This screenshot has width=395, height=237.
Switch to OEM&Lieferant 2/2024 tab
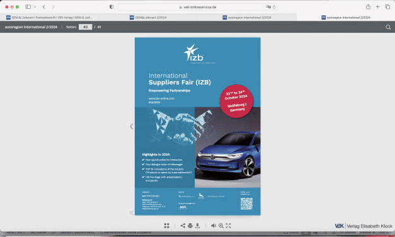click(x=148, y=18)
